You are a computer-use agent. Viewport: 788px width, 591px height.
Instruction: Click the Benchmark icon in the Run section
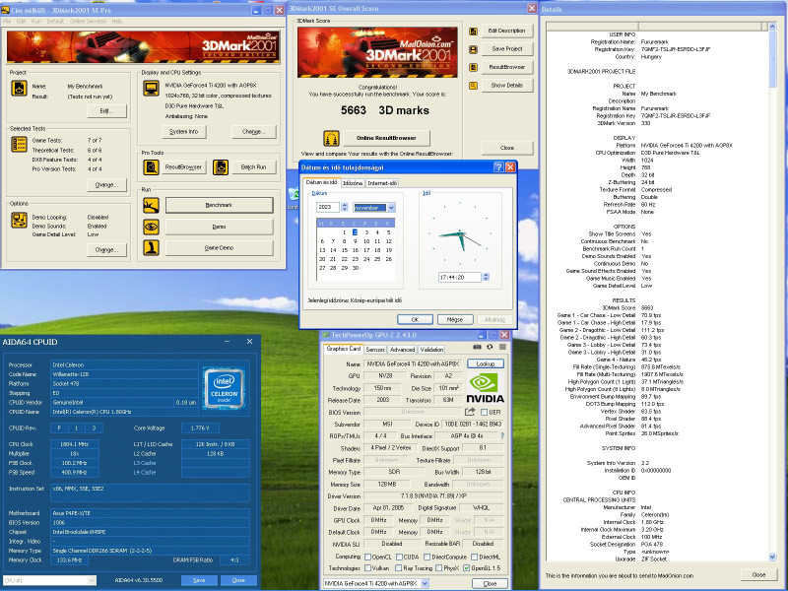[152, 205]
